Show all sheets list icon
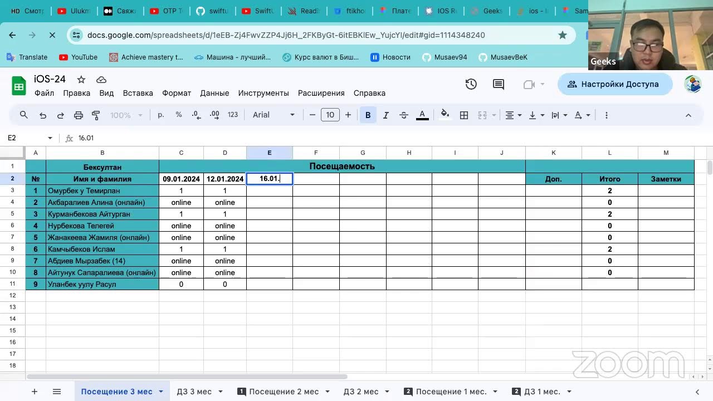 [57, 392]
